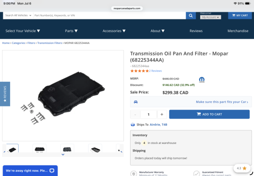
Task: Click the Mopar brand logo icon
Action: 202,80
